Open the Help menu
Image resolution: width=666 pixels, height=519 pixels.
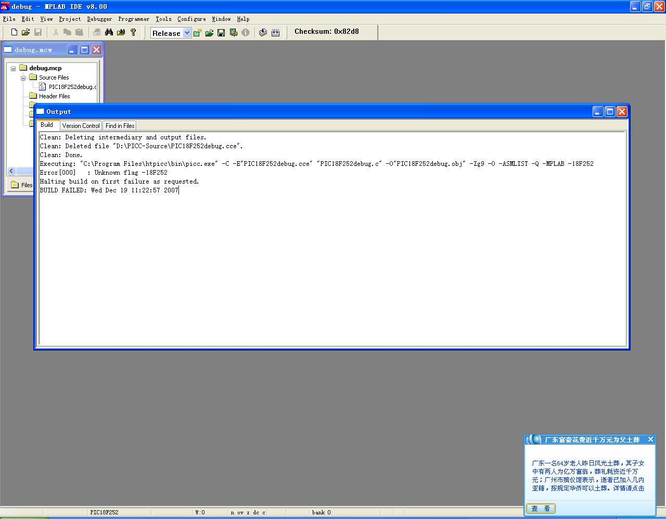point(243,19)
